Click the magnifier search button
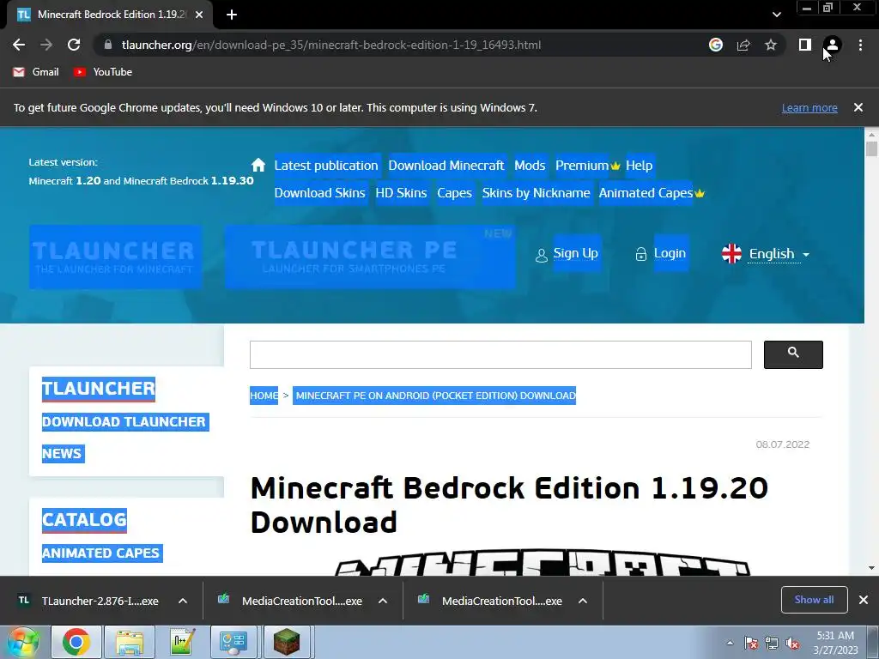The height and width of the screenshot is (659, 879). 793,354
